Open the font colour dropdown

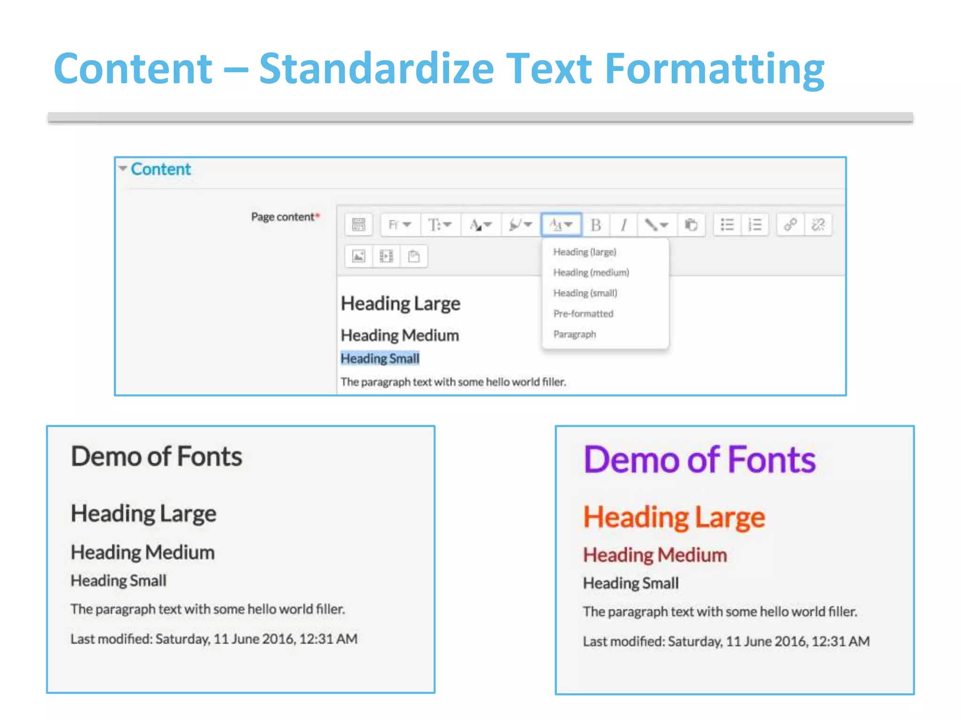[481, 225]
